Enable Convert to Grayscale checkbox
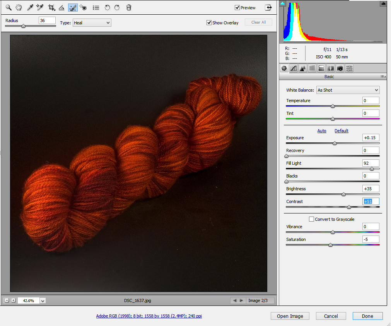 click(x=312, y=219)
